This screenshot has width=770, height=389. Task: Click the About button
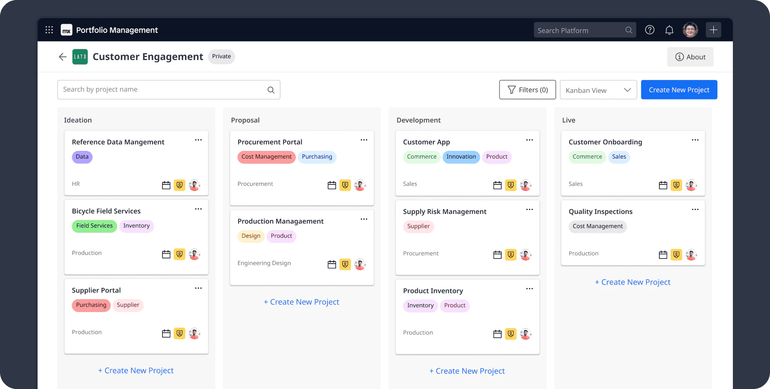coord(690,57)
